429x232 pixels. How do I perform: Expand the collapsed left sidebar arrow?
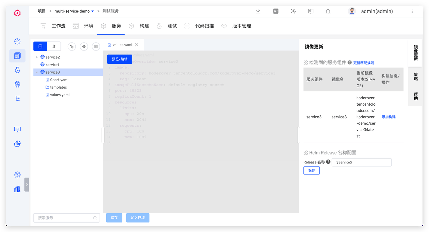[x=27, y=184]
